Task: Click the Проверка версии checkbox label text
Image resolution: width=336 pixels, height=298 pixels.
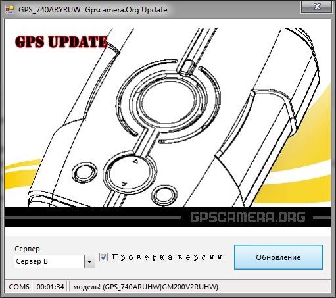Action: [167, 257]
